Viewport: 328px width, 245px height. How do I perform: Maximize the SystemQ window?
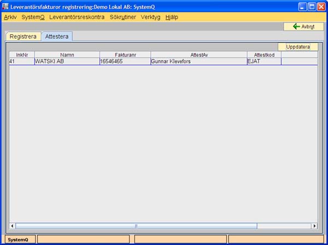312,7
